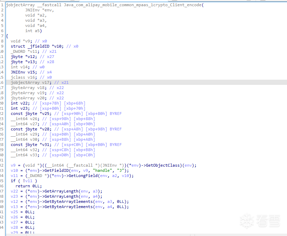
Task: Select the 'JNIEnv *env,' parameter declaration
Action: click(x=40, y=10)
